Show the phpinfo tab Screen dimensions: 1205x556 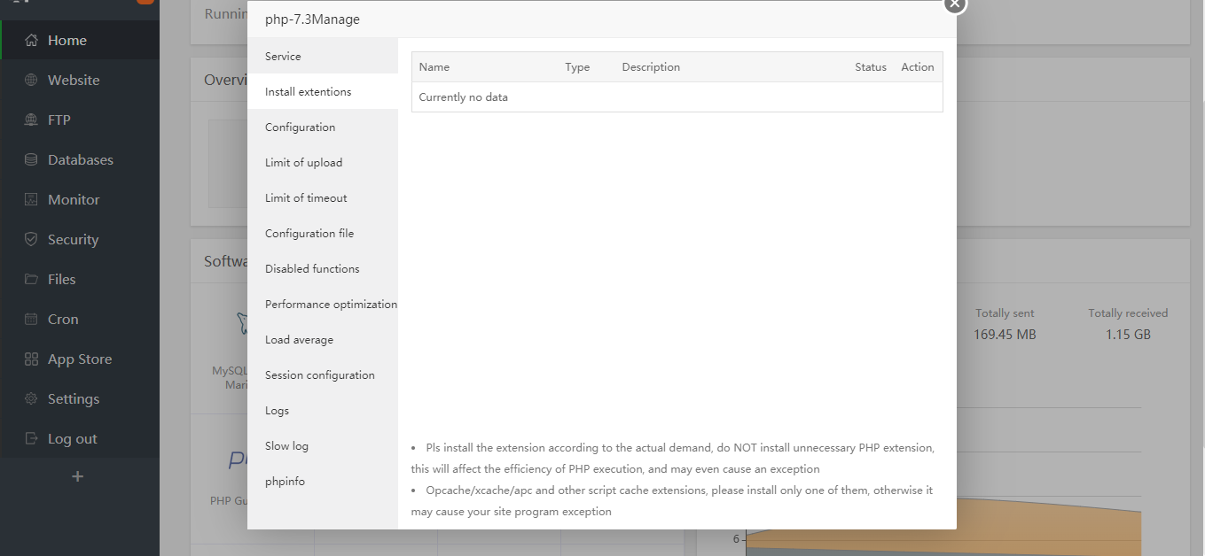tap(323, 481)
